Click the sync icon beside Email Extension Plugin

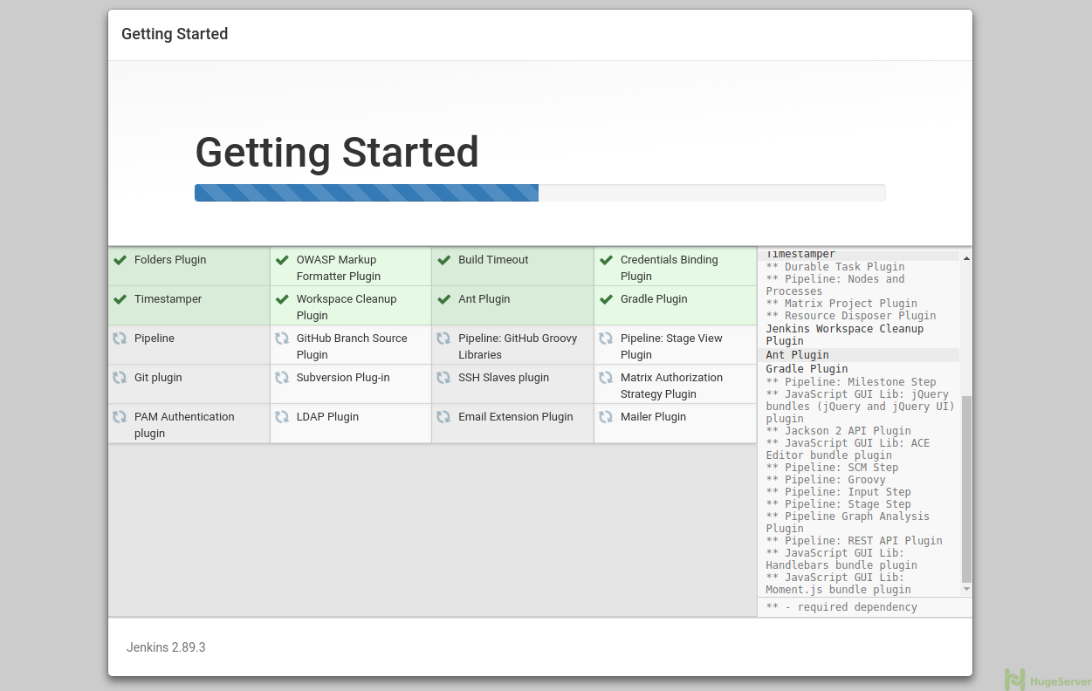coord(443,417)
